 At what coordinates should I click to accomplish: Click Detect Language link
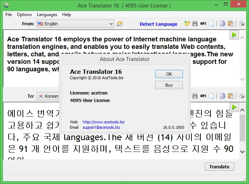pyautogui.click(x=158, y=24)
